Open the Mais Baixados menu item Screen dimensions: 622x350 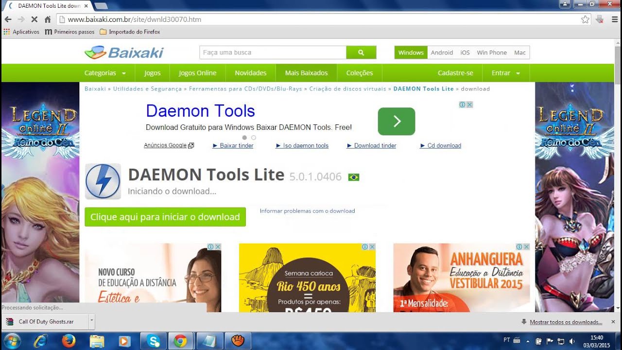click(306, 73)
